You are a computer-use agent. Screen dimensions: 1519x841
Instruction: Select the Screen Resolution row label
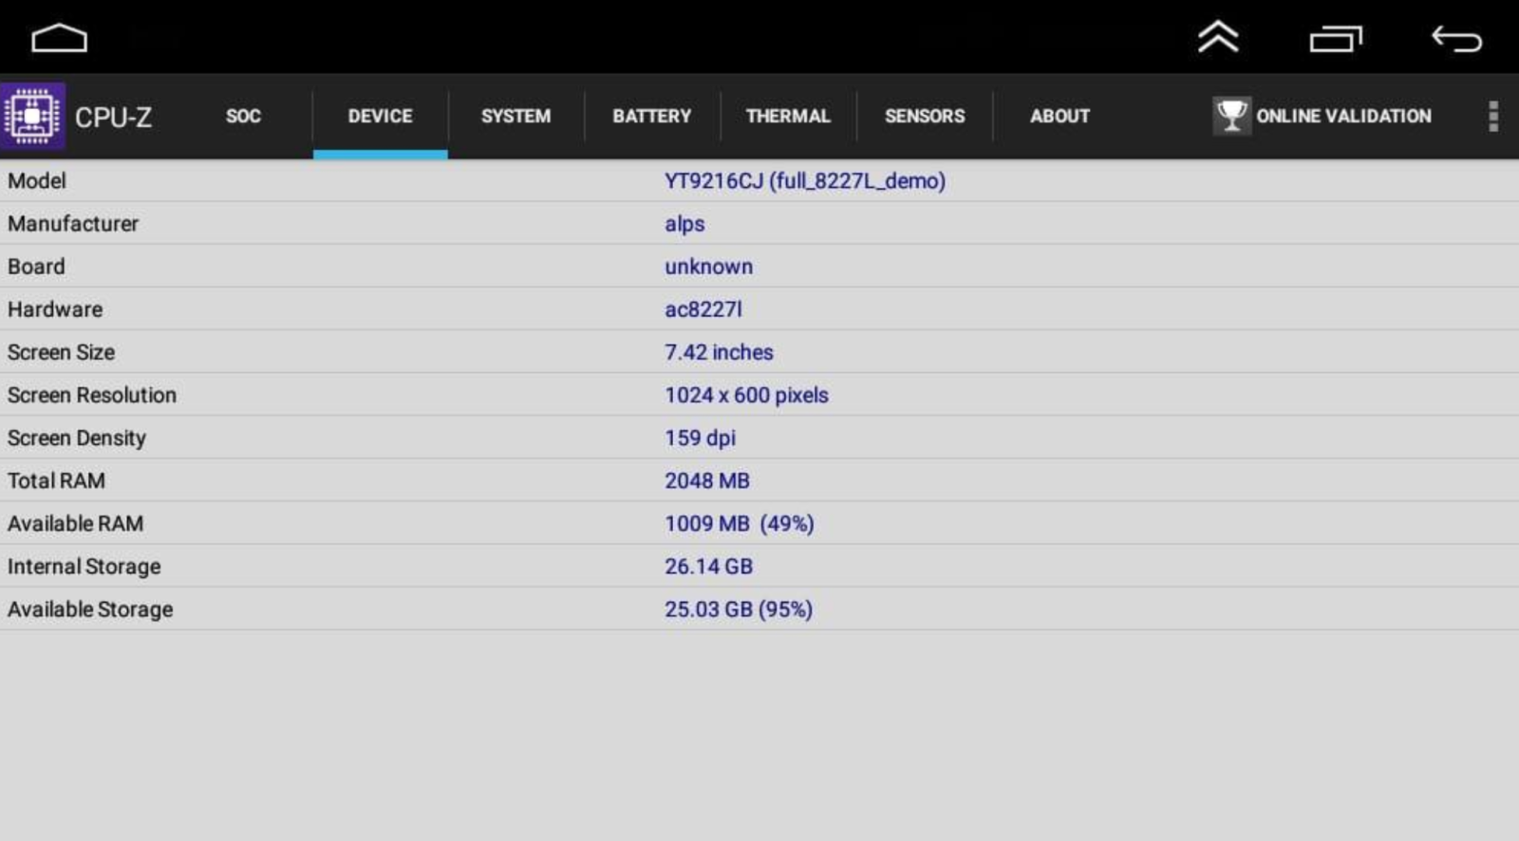92,395
